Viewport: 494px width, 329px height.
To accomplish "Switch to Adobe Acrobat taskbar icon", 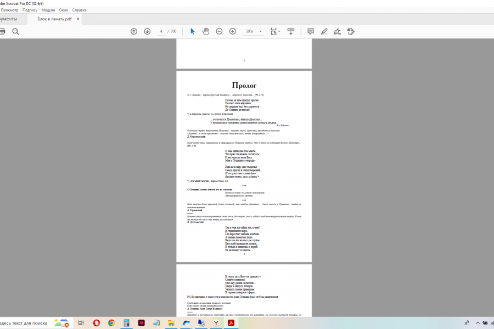I will 231,323.
